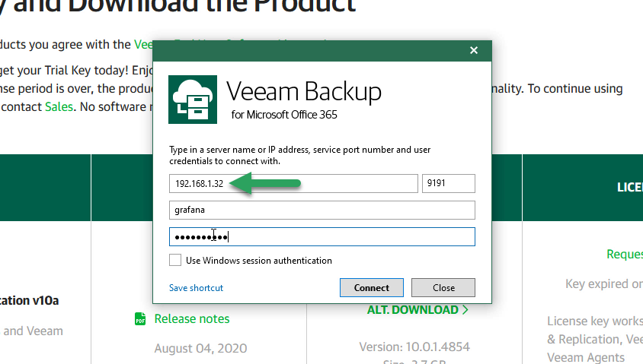
Task: Click the green Request link at right
Action: [625, 255]
